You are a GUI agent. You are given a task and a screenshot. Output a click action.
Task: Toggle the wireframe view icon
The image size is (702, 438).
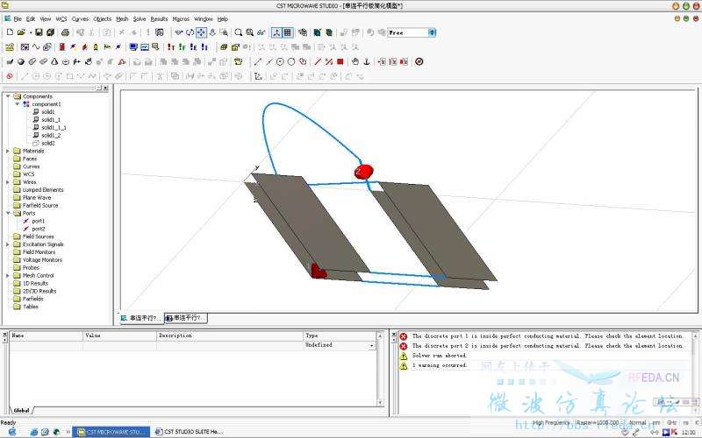pos(303,32)
